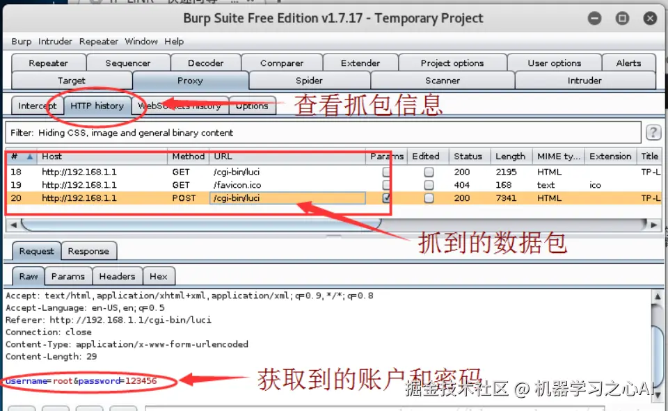Maximize the Burp Suite window
The height and width of the screenshot is (411, 668).
622,18
